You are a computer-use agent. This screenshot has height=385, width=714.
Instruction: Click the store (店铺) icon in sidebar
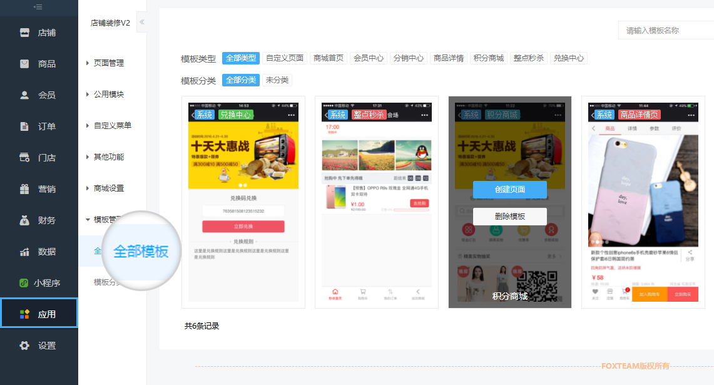point(24,33)
